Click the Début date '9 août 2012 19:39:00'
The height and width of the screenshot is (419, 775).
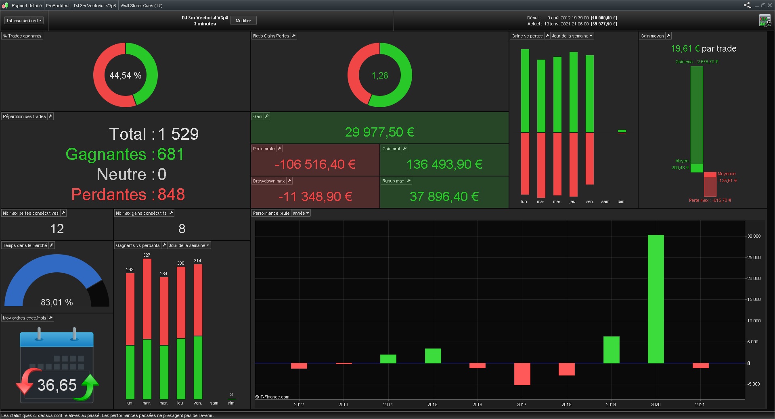coord(568,18)
